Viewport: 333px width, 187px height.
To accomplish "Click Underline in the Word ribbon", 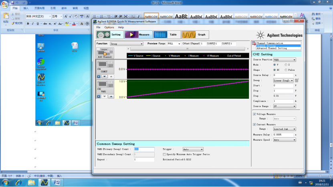I will click(38, 24).
